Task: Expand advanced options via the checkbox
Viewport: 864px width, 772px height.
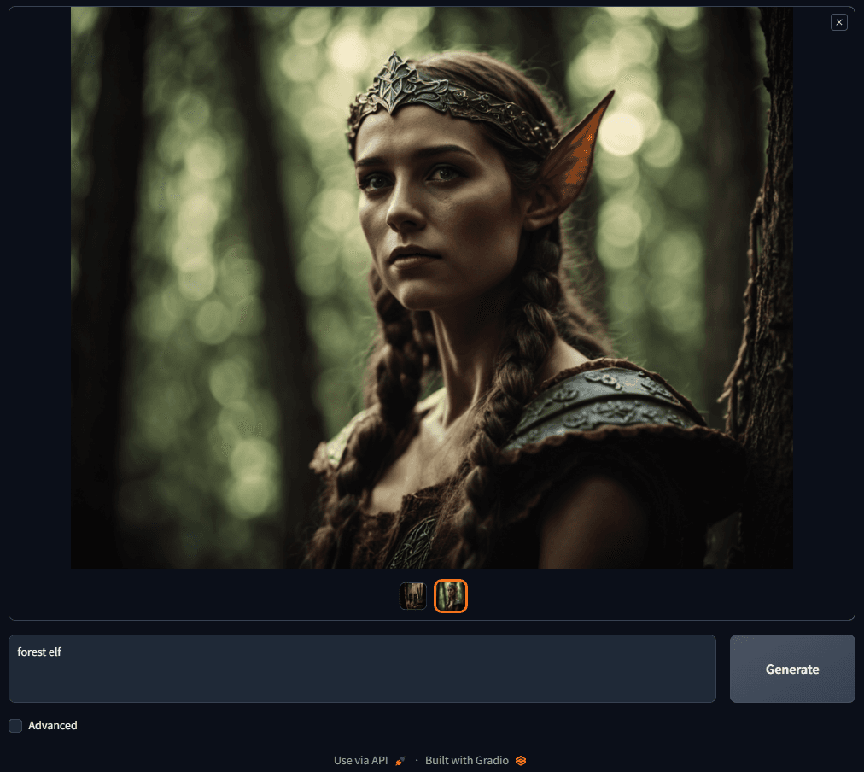Action: click(15, 725)
